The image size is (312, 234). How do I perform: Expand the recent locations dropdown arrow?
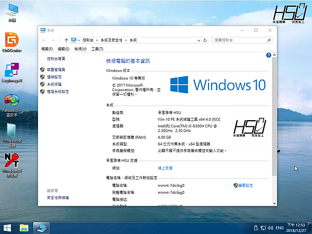pos(60,40)
